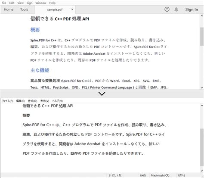The image size is (204, 178).
Task: Open the Window menu
Action: [41, 3]
